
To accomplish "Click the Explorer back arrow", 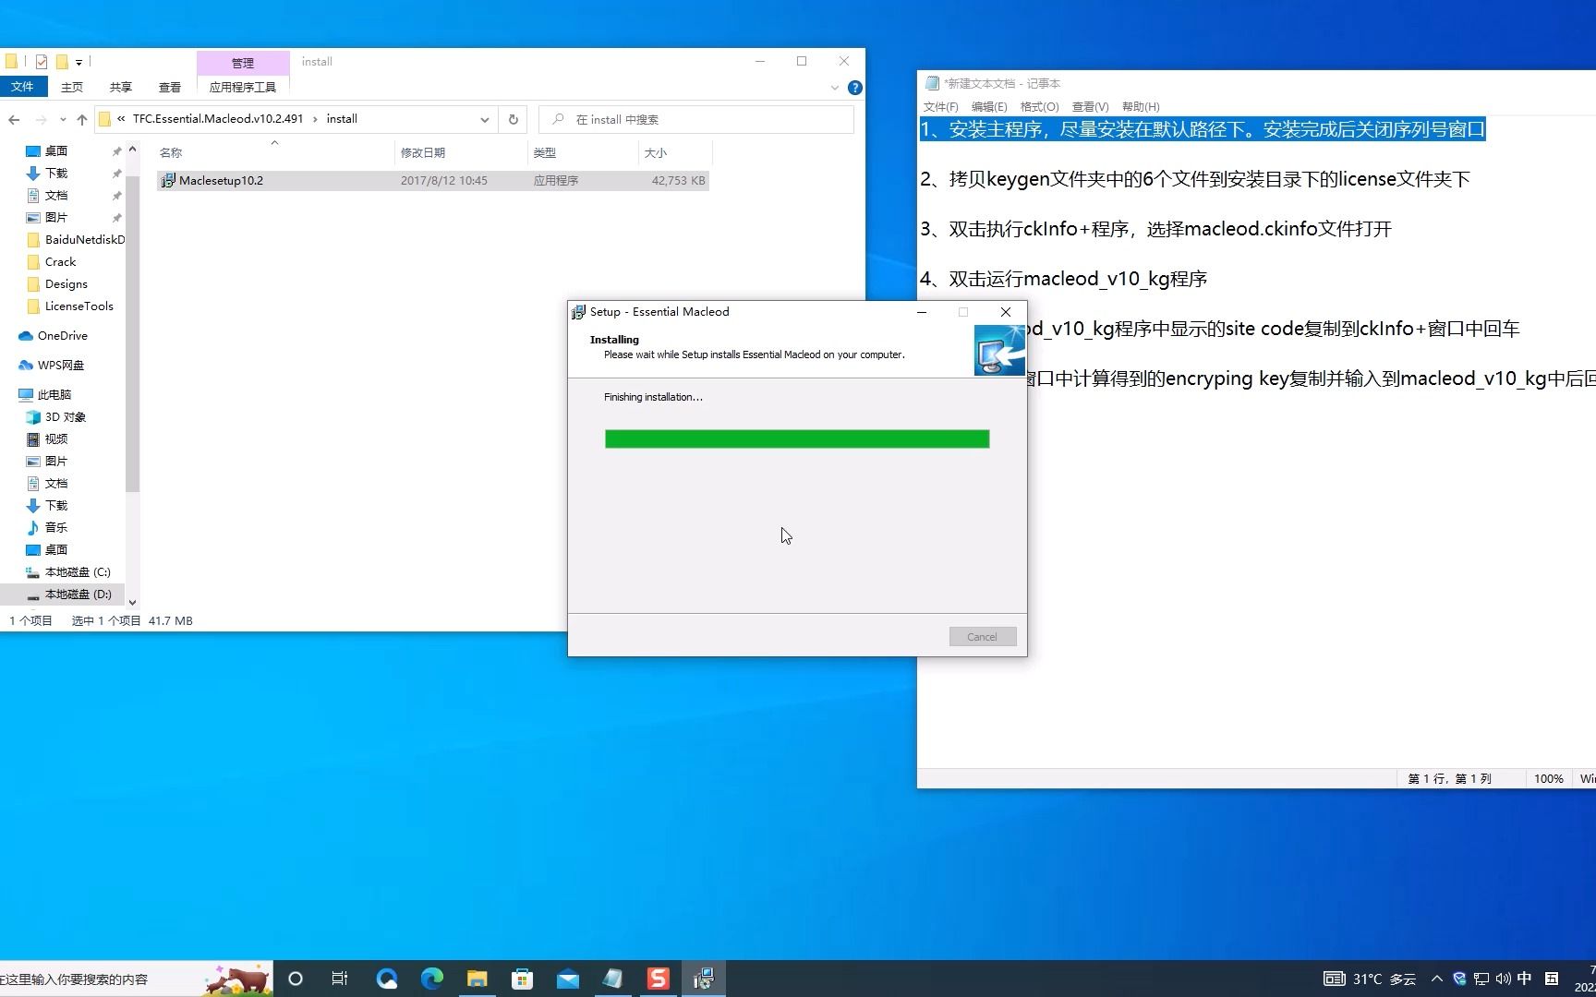I will 14,119.
